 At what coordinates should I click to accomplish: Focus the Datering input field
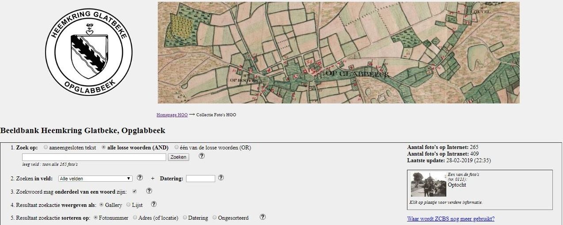click(x=201, y=179)
